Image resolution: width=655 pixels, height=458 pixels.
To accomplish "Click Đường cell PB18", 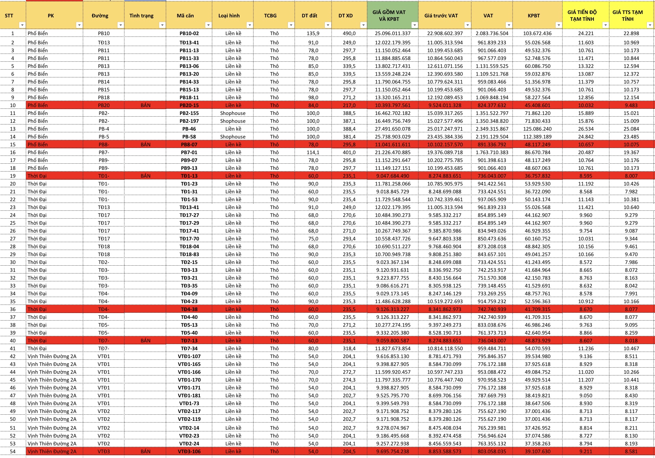I will point(104,98).
